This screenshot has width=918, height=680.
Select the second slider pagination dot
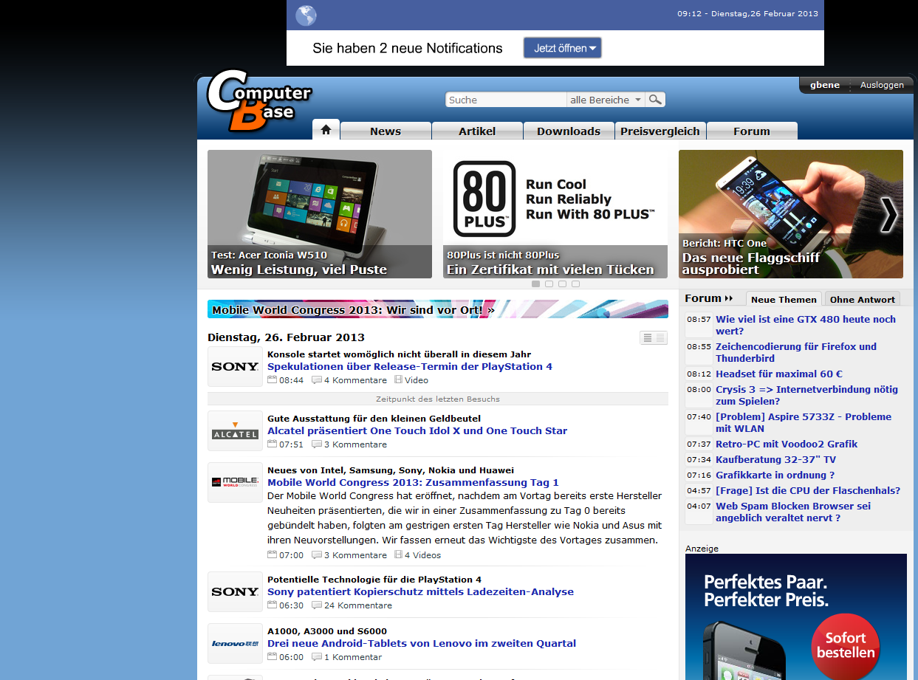pos(549,284)
